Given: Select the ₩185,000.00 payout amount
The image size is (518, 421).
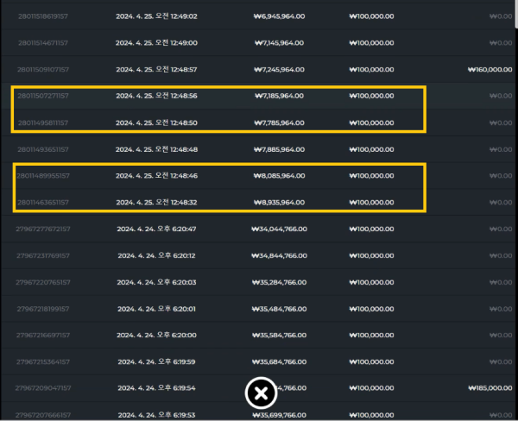Looking at the screenshot, I should click(490, 388).
